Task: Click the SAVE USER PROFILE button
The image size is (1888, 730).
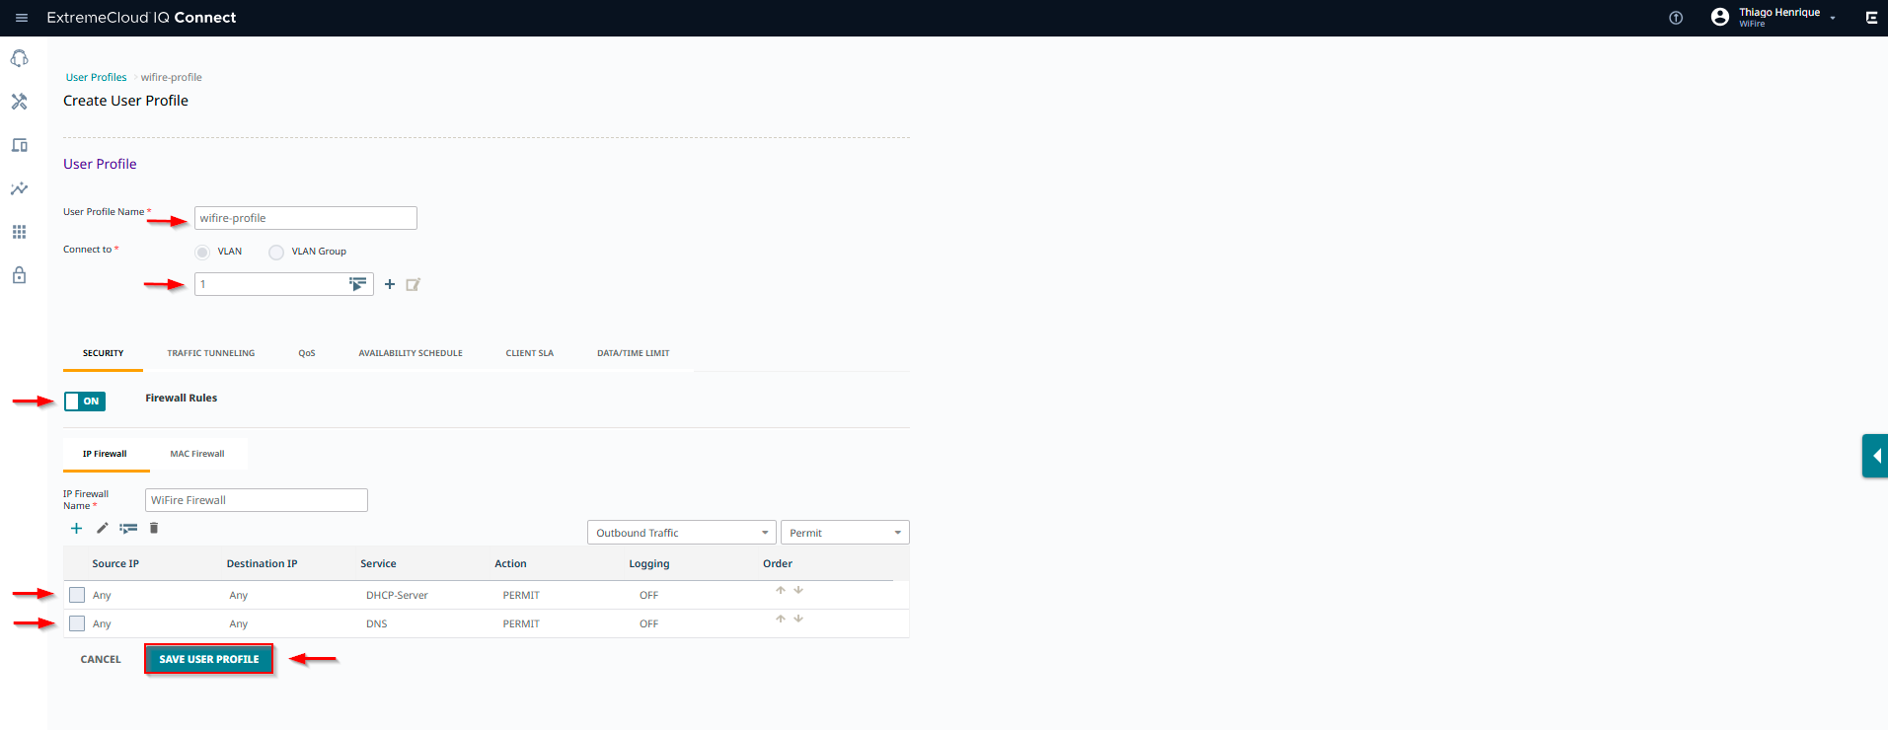Action: [209, 659]
